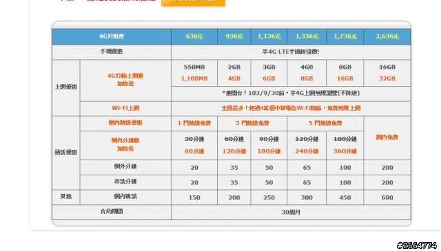Screen dimensions: 441x251
Task: Select the 1,336元 plan column header
Action: [307, 36]
